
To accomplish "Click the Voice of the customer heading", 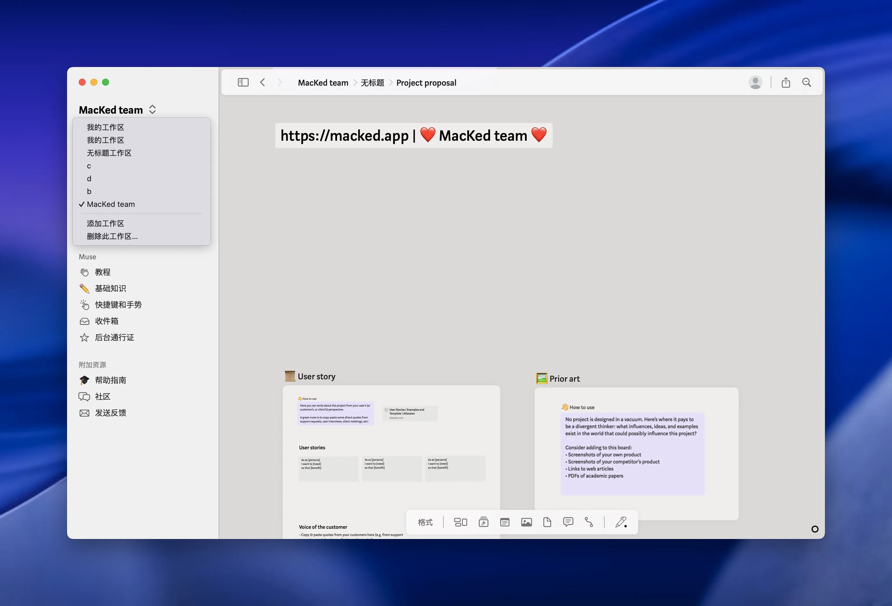I will click(x=323, y=527).
